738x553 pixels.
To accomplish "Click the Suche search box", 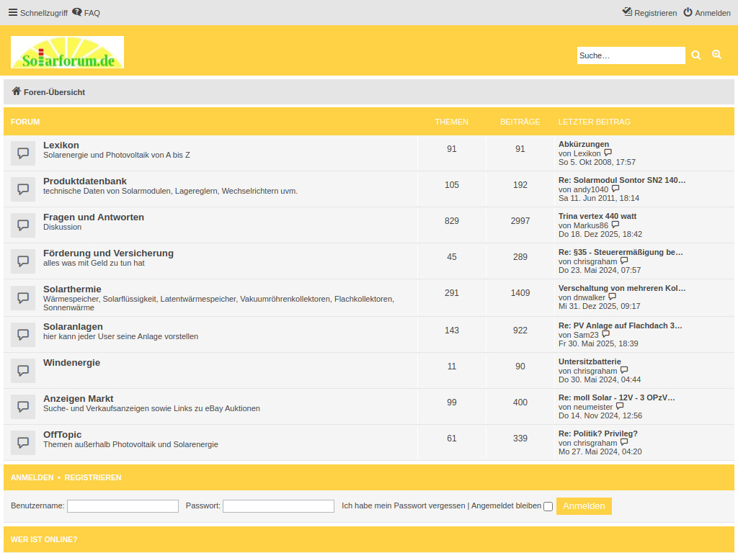I will 631,55.
